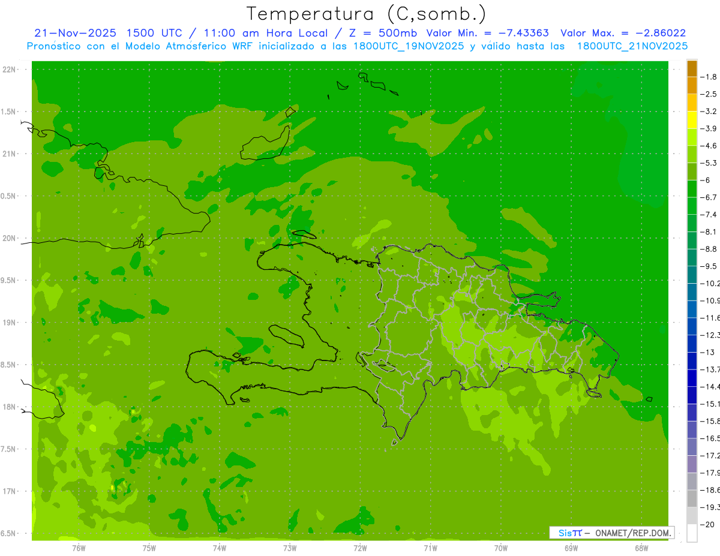Click the "74W" longitude axis label
This screenshot has width=720, height=556.
[x=220, y=548]
